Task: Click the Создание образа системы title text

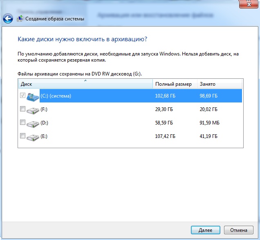Action: coord(55,19)
